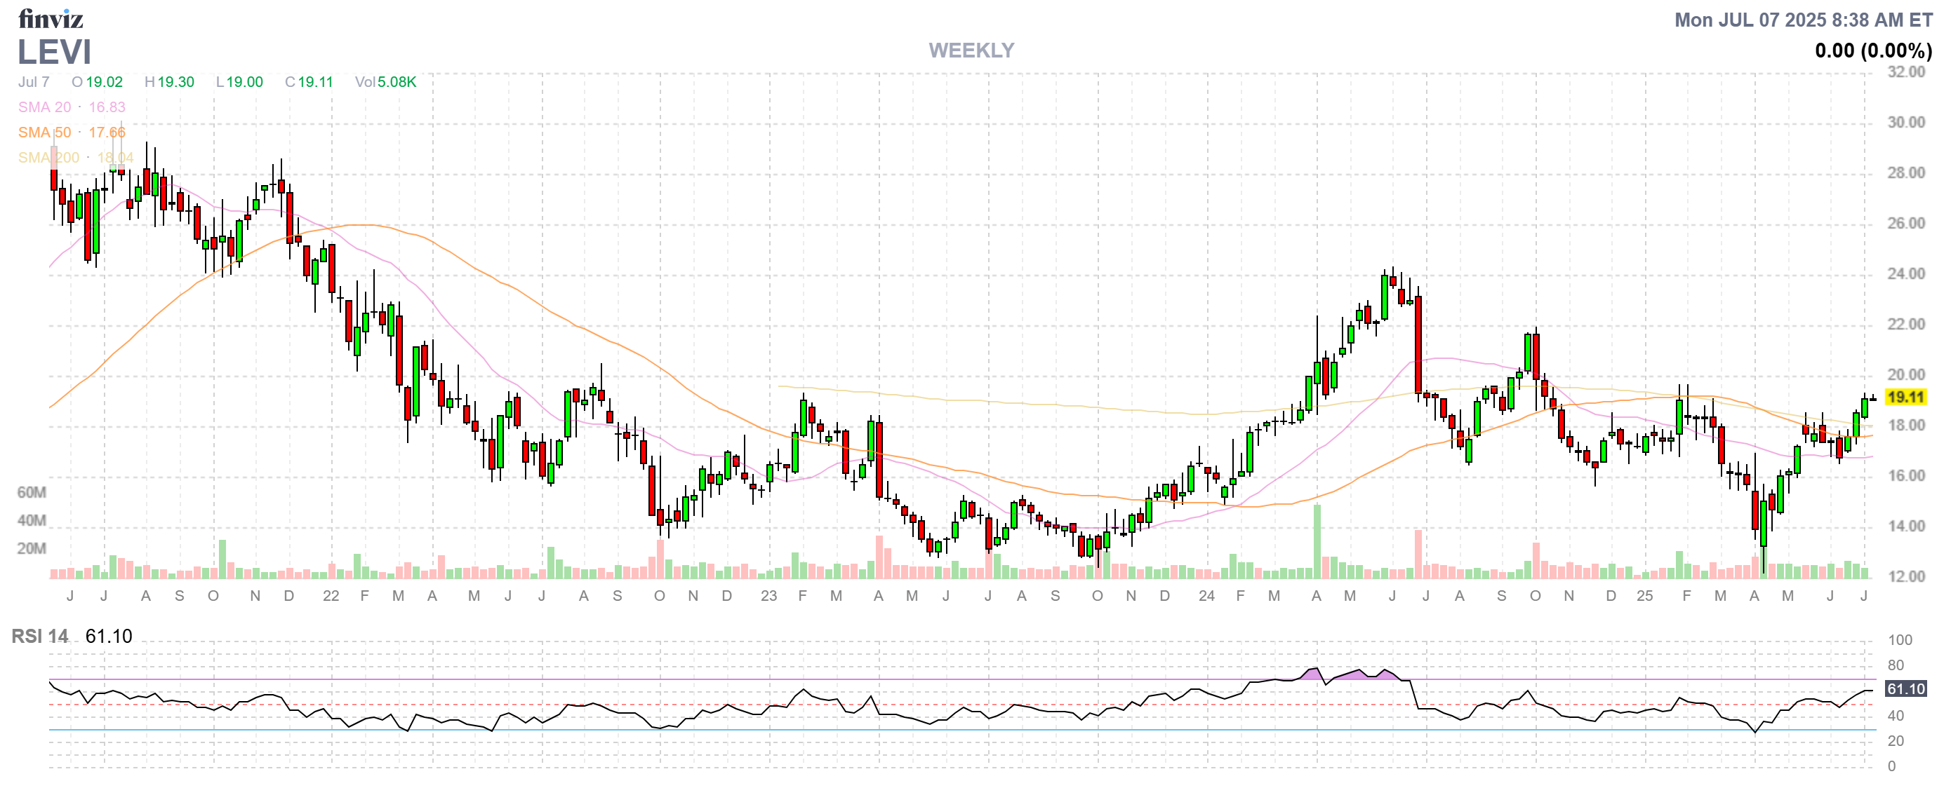The height and width of the screenshot is (788, 1951).
Task: Click the RSI 14 indicator label
Action: 40,636
